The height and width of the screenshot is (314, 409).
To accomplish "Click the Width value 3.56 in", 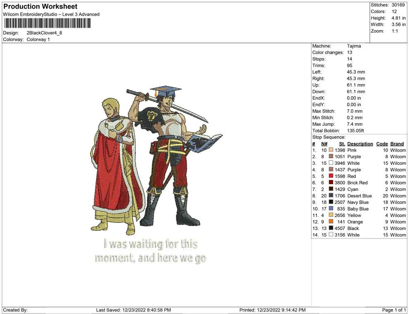I will coord(398,24).
